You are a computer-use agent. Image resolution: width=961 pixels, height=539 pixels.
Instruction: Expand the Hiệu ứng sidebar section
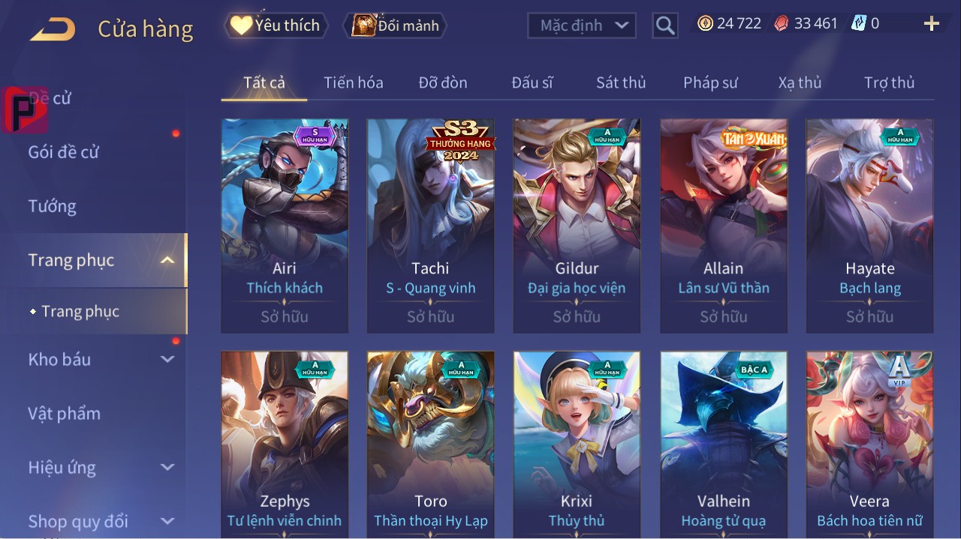pyautogui.click(x=167, y=468)
